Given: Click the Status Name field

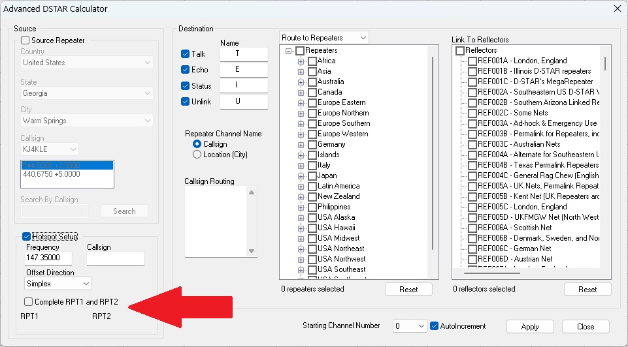Looking at the screenshot, I should pyautogui.click(x=244, y=85).
